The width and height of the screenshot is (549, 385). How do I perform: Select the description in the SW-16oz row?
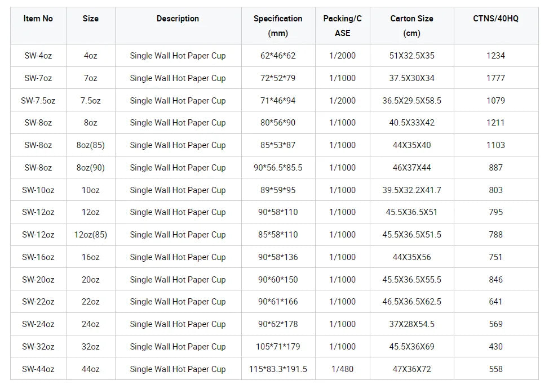click(x=178, y=257)
